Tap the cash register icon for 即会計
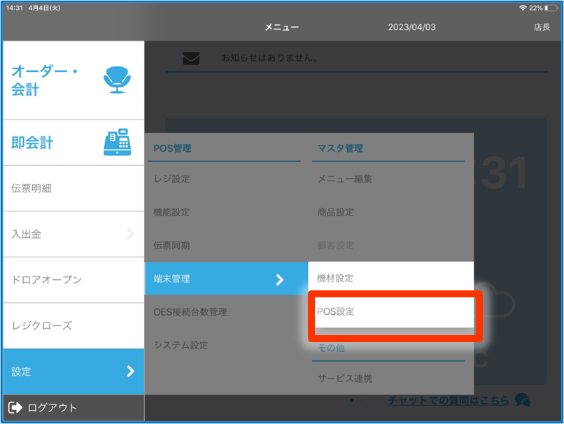Screen dimensions: 564x424 (117, 143)
